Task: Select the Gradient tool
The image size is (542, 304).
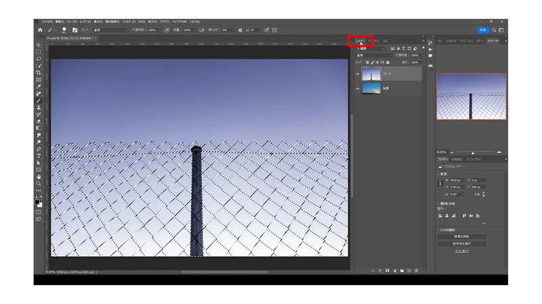Action: click(x=39, y=128)
